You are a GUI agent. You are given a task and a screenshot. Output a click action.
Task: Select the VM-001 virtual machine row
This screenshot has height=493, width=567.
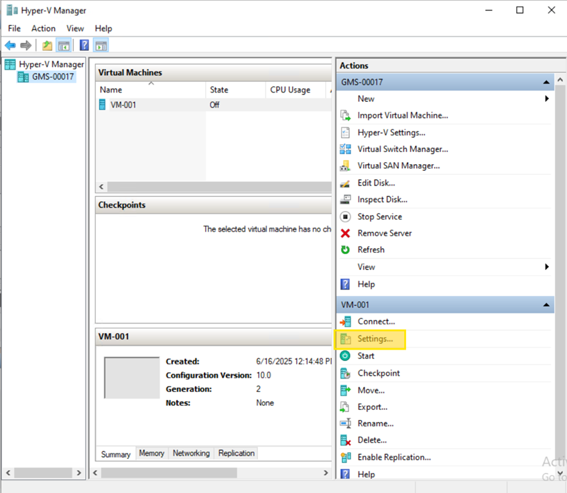point(213,104)
